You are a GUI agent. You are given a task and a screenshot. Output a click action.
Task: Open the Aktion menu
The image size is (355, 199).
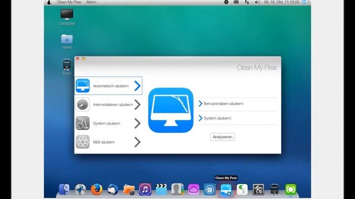click(x=91, y=2)
